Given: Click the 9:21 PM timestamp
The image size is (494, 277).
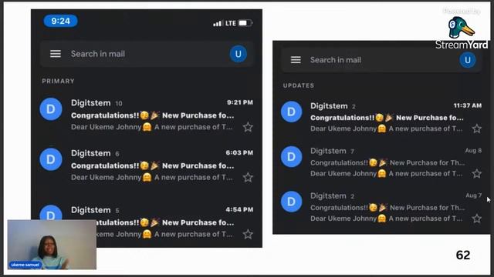Looking at the screenshot, I should [x=240, y=102].
